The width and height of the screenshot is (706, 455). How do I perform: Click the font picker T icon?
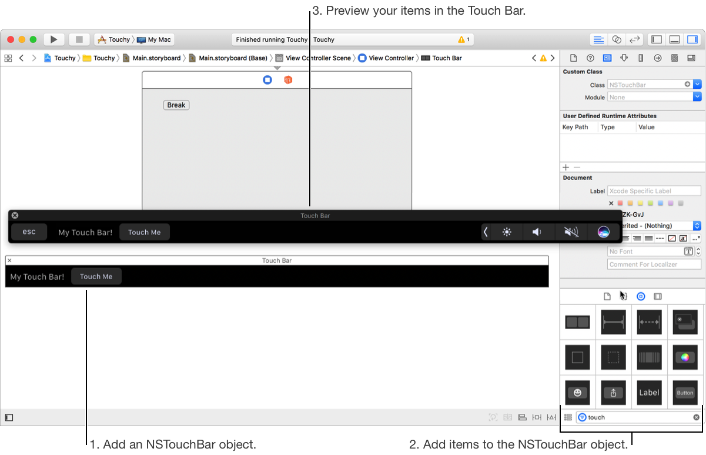(688, 252)
